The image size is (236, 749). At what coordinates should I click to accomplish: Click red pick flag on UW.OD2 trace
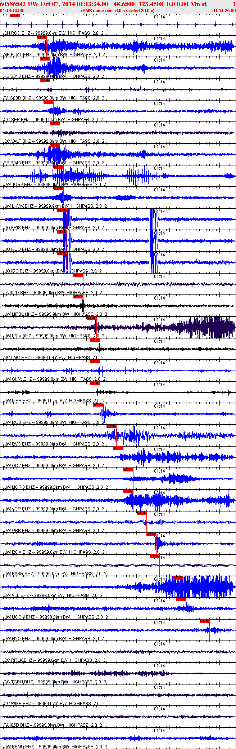coord(118,448)
